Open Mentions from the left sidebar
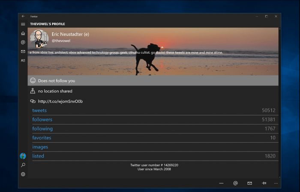 pyautogui.click(x=23, y=42)
